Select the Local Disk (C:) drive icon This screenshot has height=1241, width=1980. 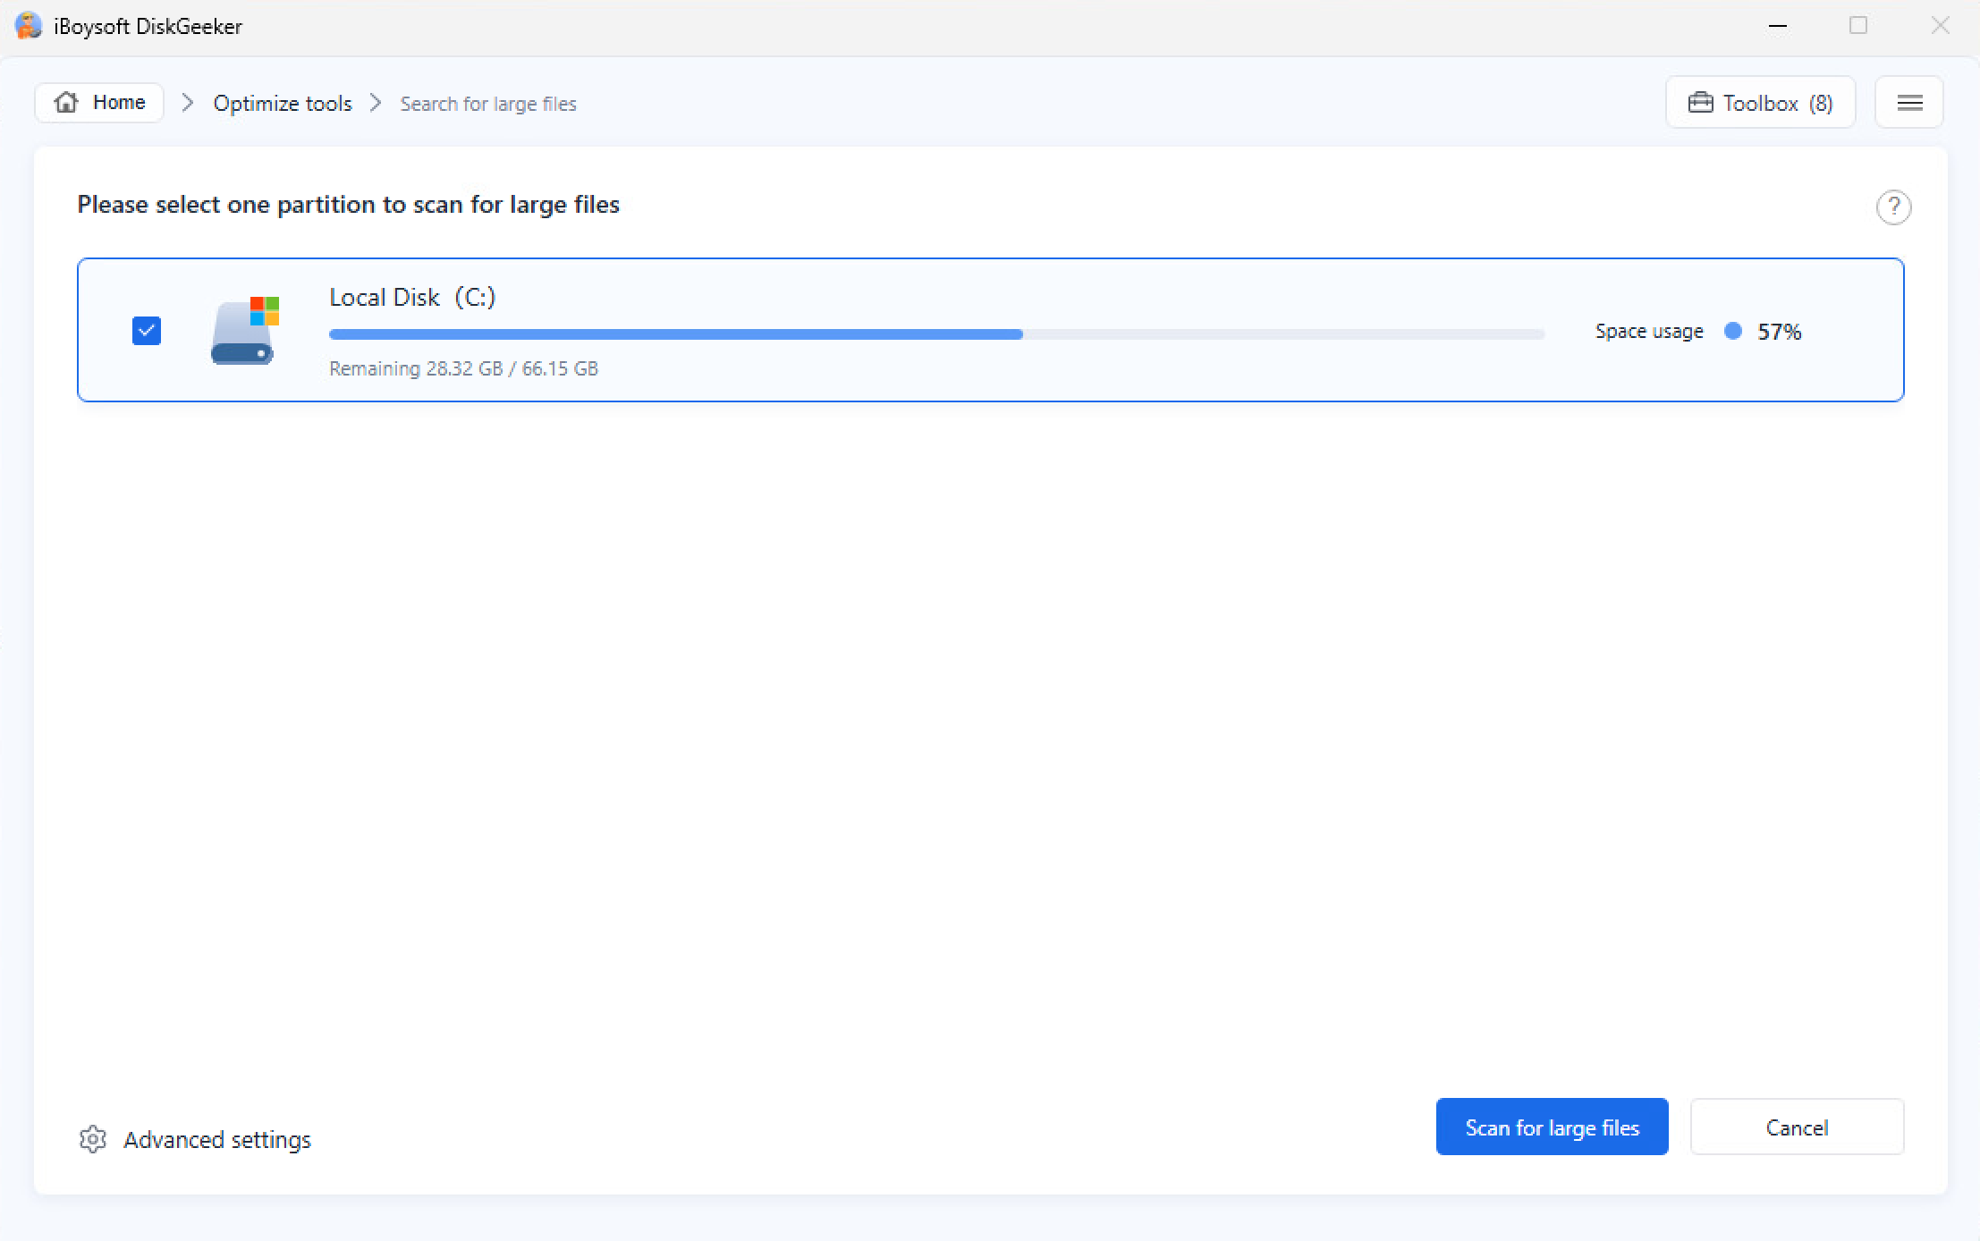pyautogui.click(x=245, y=331)
